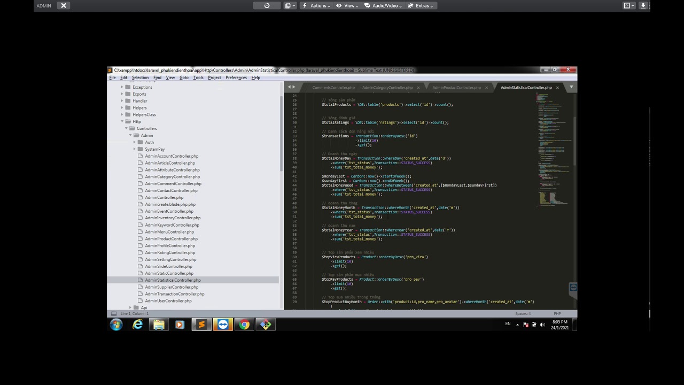This screenshot has height=385, width=684.
Task: Open AdminArticleController.php in sidebar
Action: [x=170, y=163]
